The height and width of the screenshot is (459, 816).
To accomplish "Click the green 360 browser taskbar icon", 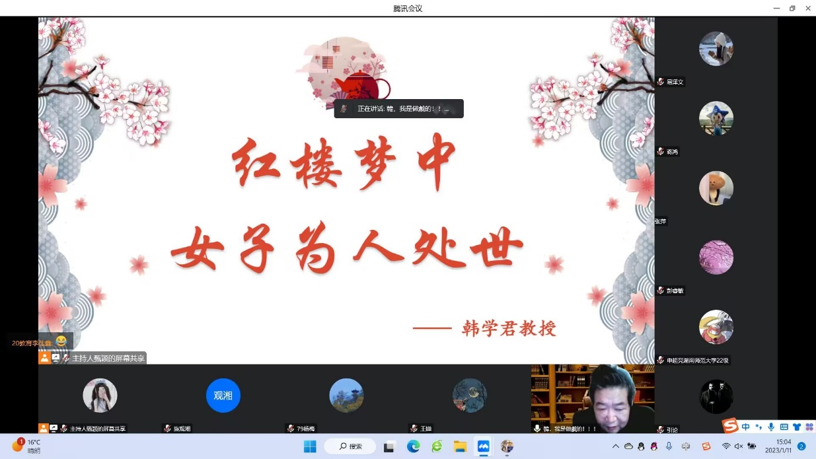I will click(x=437, y=446).
